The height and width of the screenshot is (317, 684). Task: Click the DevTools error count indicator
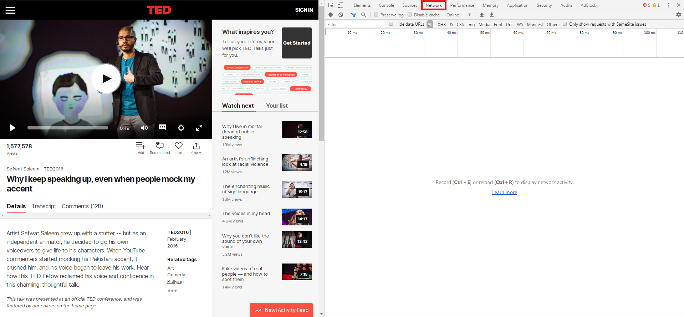click(647, 5)
